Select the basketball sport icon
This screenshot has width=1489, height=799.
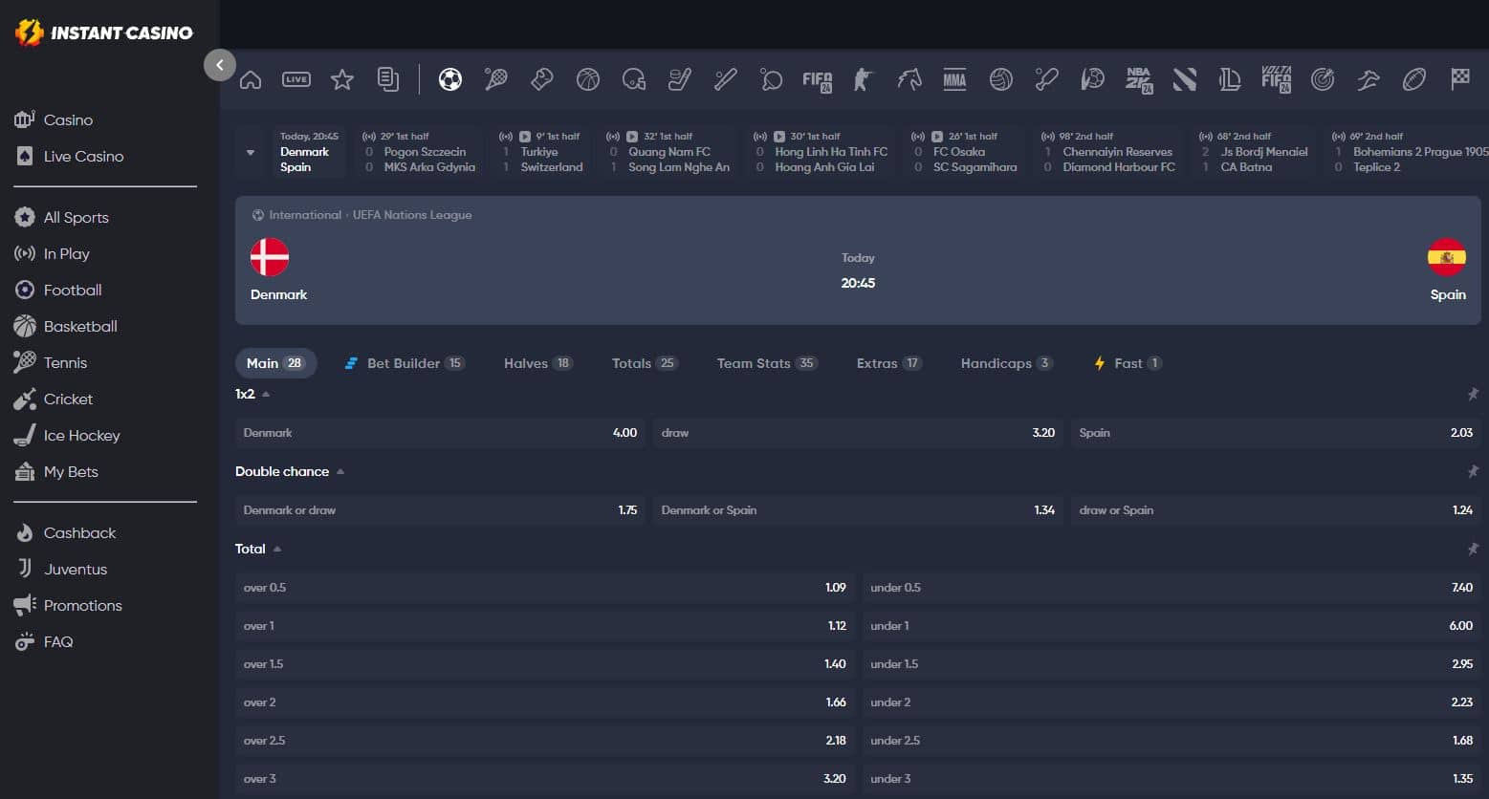click(588, 79)
